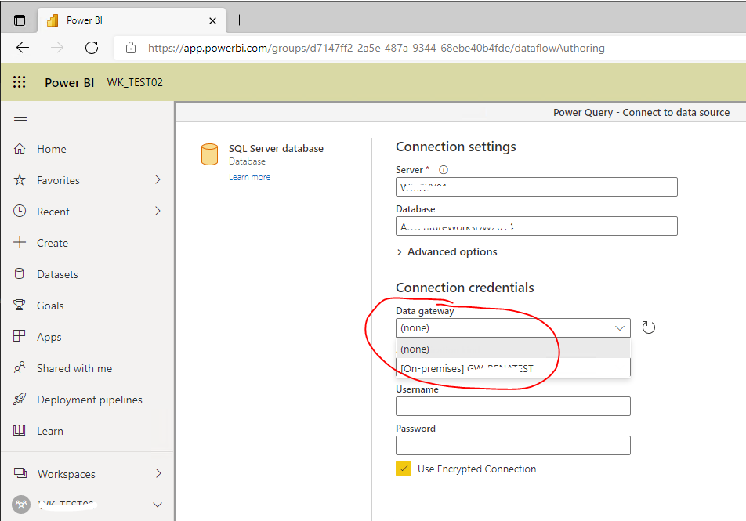Click the Recent clock icon
This screenshot has width=746, height=521.
tap(20, 211)
